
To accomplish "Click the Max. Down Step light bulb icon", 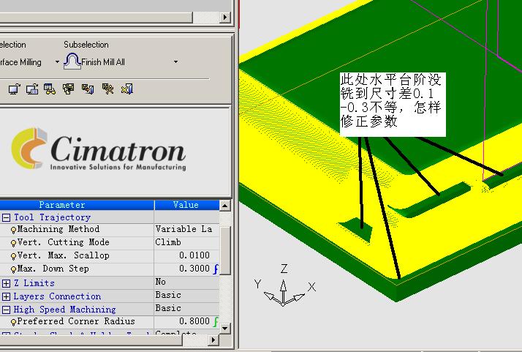I will tap(13, 269).
